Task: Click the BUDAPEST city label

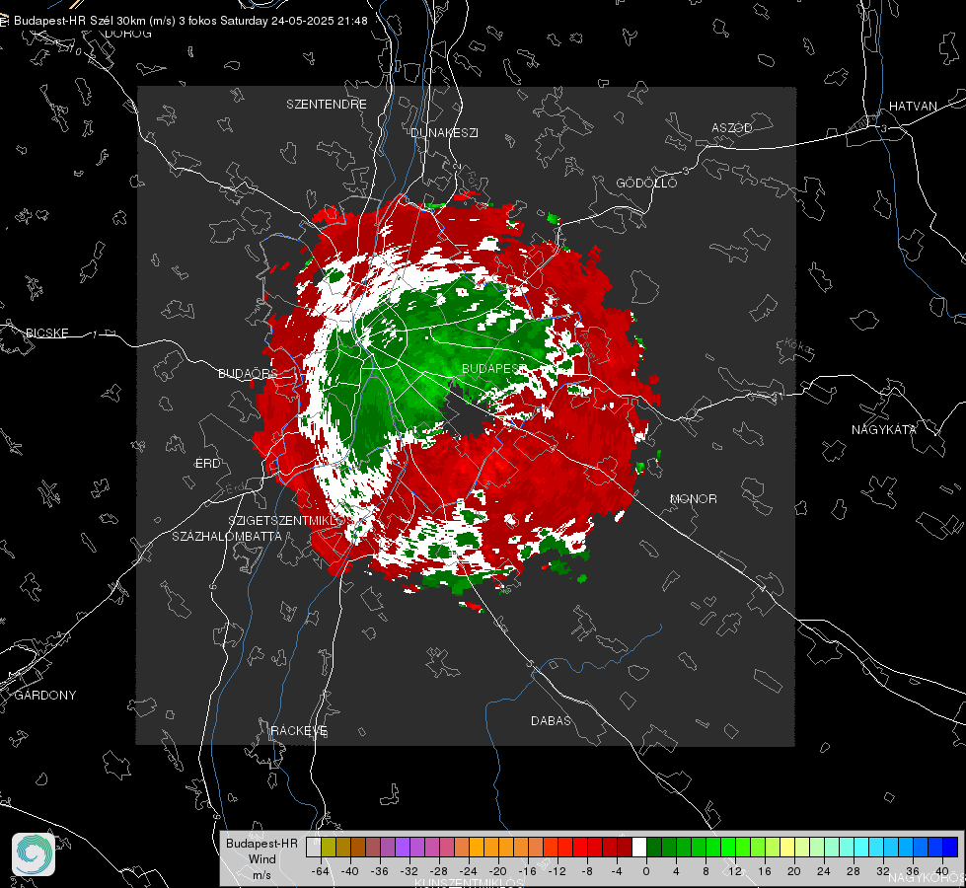Action: click(x=494, y=368)
